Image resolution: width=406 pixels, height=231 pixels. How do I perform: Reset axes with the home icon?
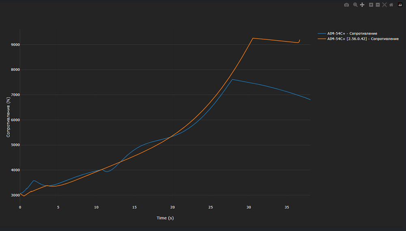pyautogui.click(x=391, y=5)
